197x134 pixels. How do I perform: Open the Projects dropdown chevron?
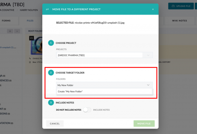148,55
